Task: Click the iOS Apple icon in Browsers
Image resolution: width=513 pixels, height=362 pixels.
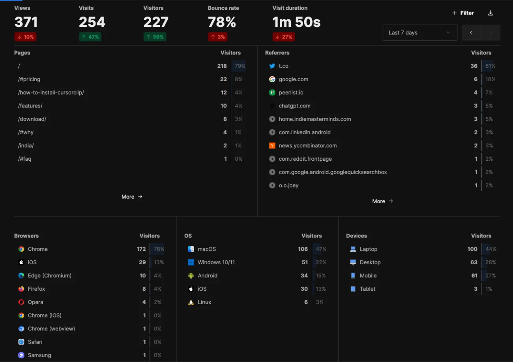Action: [21, 262]
